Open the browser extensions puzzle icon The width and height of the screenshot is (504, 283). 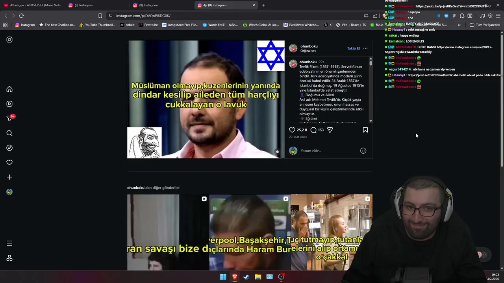[462, 16]
